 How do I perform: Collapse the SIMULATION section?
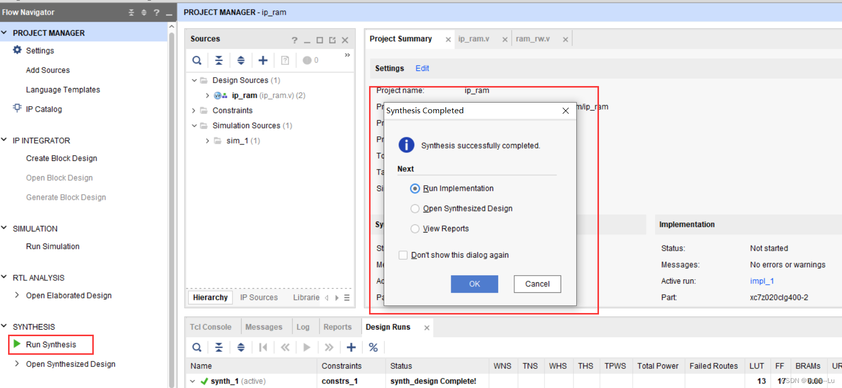pyautogui.click(x=4, y=228)
